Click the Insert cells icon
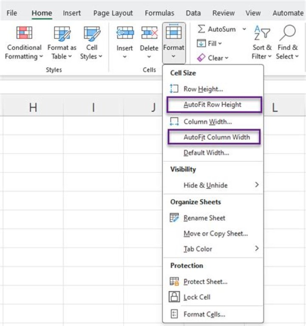Viewport: 306px width, 326px height. click(125, 33)
